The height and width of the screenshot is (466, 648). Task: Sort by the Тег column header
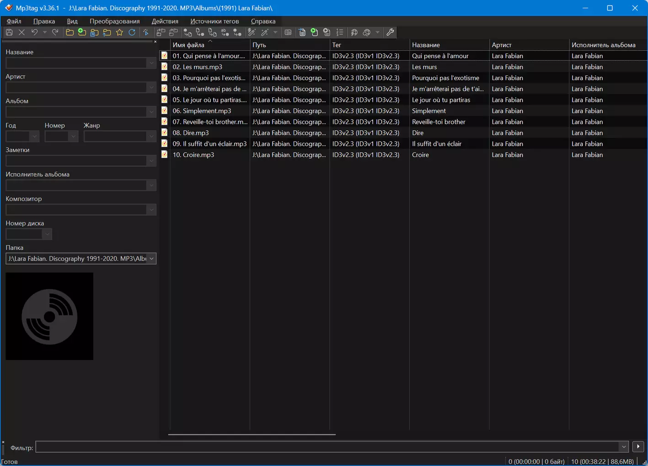[370, 45]
